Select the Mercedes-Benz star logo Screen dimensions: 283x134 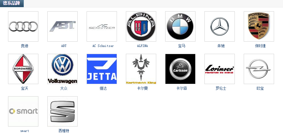(x=220, y=26)
